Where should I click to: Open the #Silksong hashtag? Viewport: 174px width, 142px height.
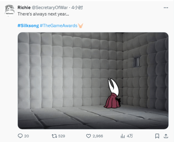[x=28, y=26]
